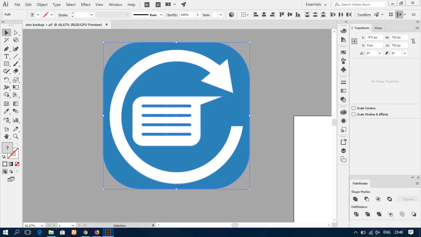Set paint type to Gradient
Image resolution: width=421 pixels, height=237 pixels.
tap(11, 164)
